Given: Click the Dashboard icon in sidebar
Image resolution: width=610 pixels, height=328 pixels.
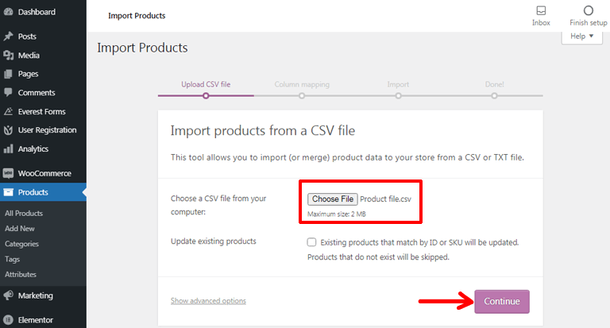Looking at the screenshot, I should click(x=9, y=12).
